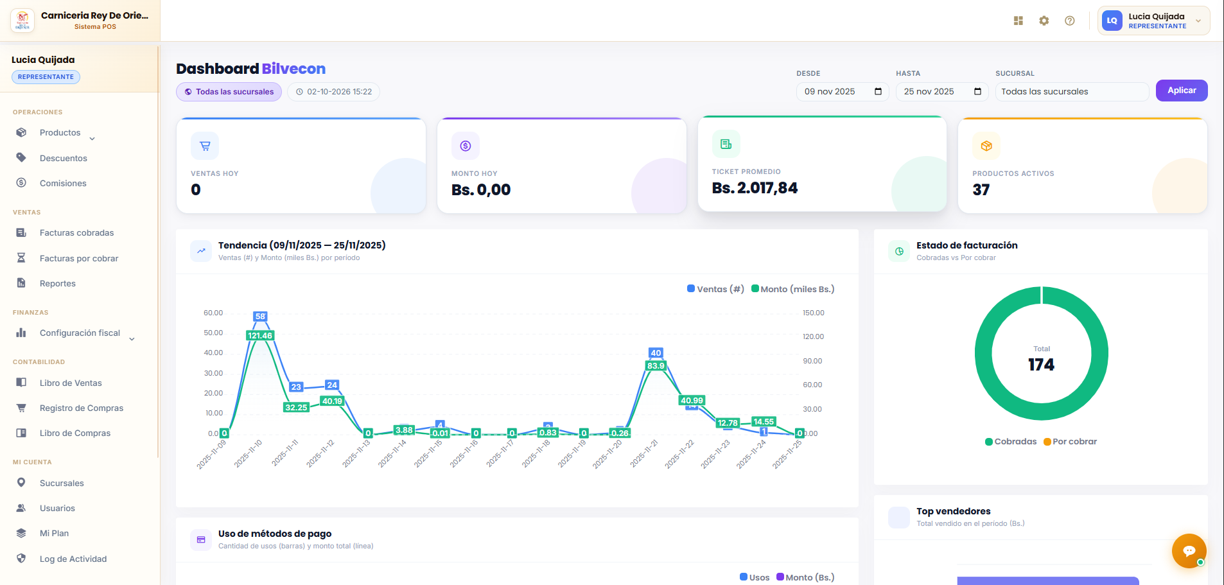Open Facturas por cobrar
The image size is (1224, 585).
pos(80,258)
